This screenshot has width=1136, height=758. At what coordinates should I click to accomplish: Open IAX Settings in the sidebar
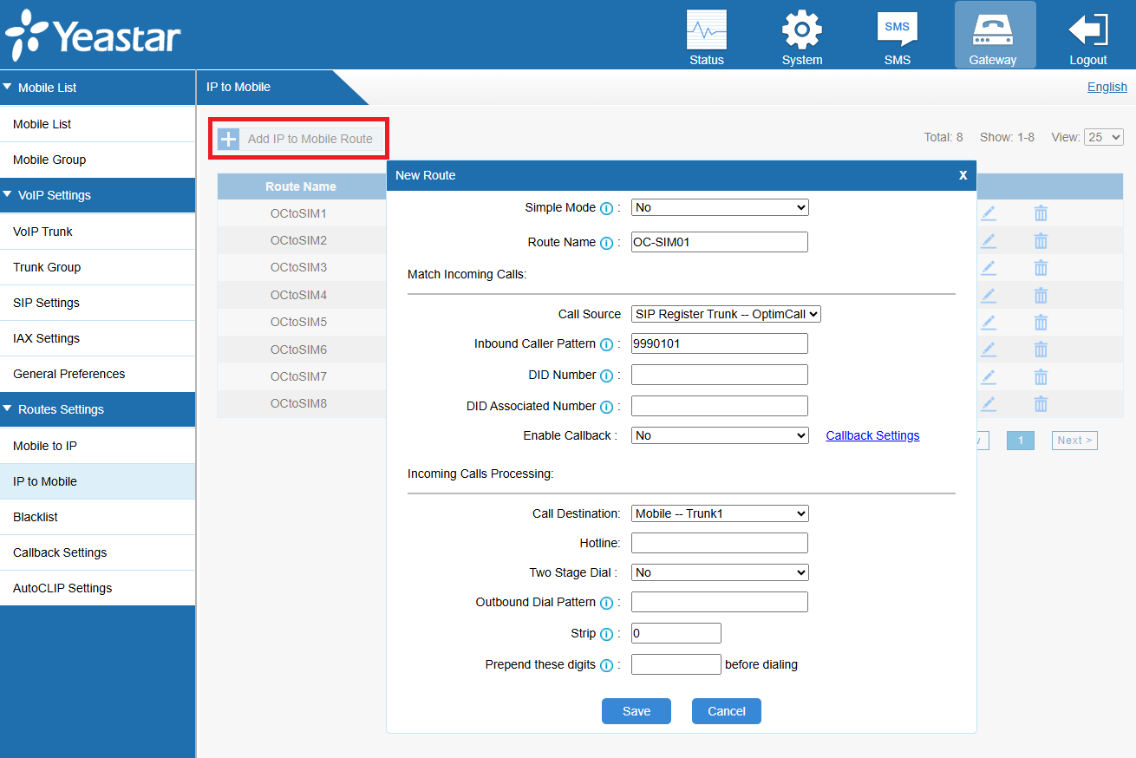[x=97, y=338]
